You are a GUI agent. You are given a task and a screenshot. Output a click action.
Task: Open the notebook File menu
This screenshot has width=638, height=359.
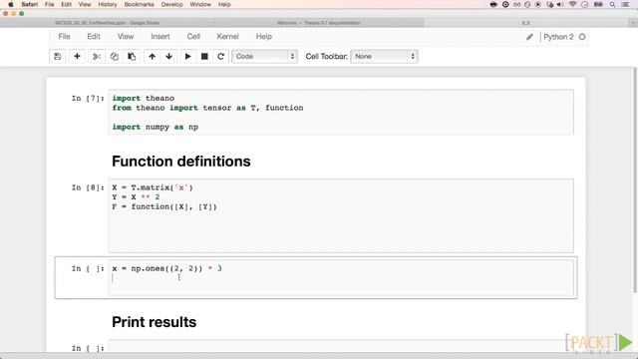click(x=64, y=37)
